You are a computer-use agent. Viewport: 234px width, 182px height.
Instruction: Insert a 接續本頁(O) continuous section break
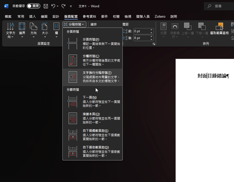tap(93, 118)
